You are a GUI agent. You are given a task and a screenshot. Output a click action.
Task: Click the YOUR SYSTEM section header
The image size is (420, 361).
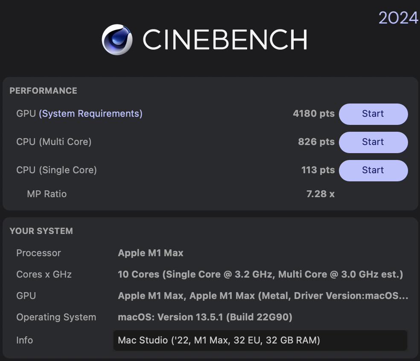point(41,231)
